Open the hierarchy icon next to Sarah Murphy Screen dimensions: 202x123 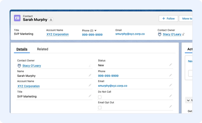[51, 20]
